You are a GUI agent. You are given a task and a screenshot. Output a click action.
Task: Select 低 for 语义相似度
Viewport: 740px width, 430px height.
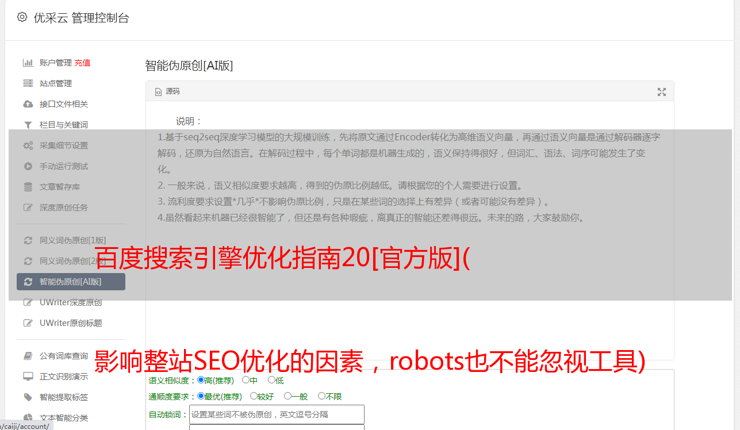[x=271, y=380]
